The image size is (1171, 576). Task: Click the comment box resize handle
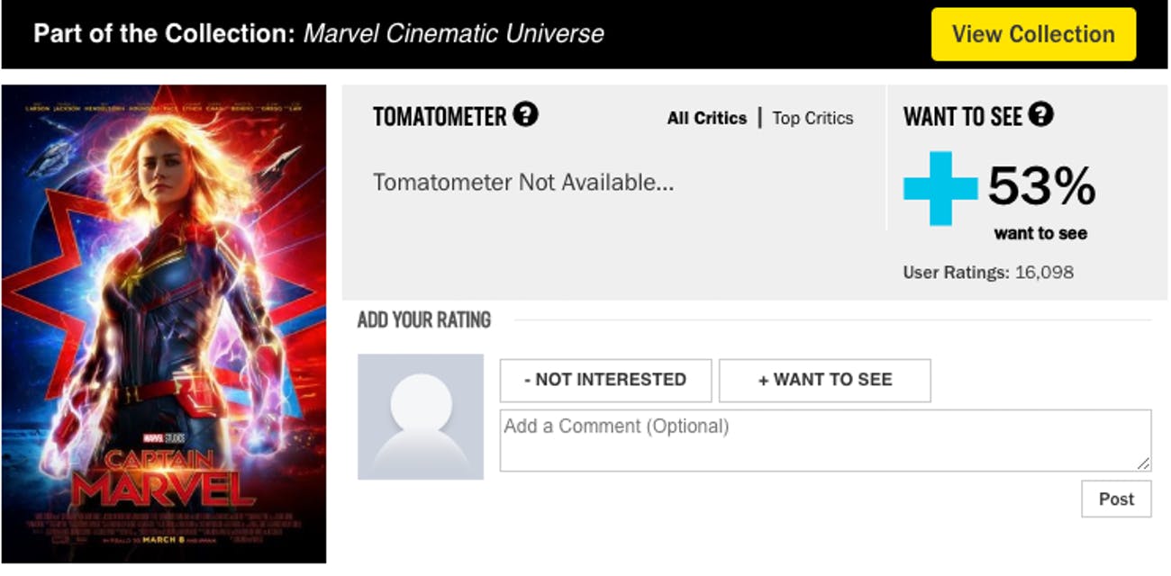point(1143,463)
